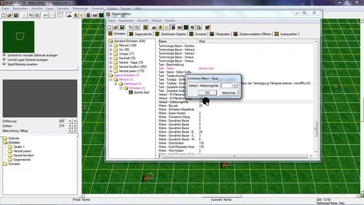Click OK in Einheiten-Wert dialog
Screen dimensions: 364x205
[x=207, y=93]
